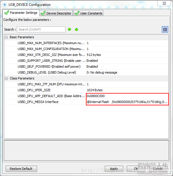Click the Cancel button
This screenshot has height=176, width=173.
click(158, 169)
